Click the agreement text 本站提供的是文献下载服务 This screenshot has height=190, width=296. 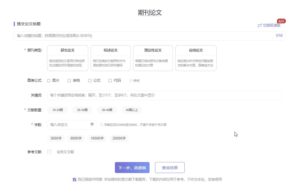pos(125,180)
